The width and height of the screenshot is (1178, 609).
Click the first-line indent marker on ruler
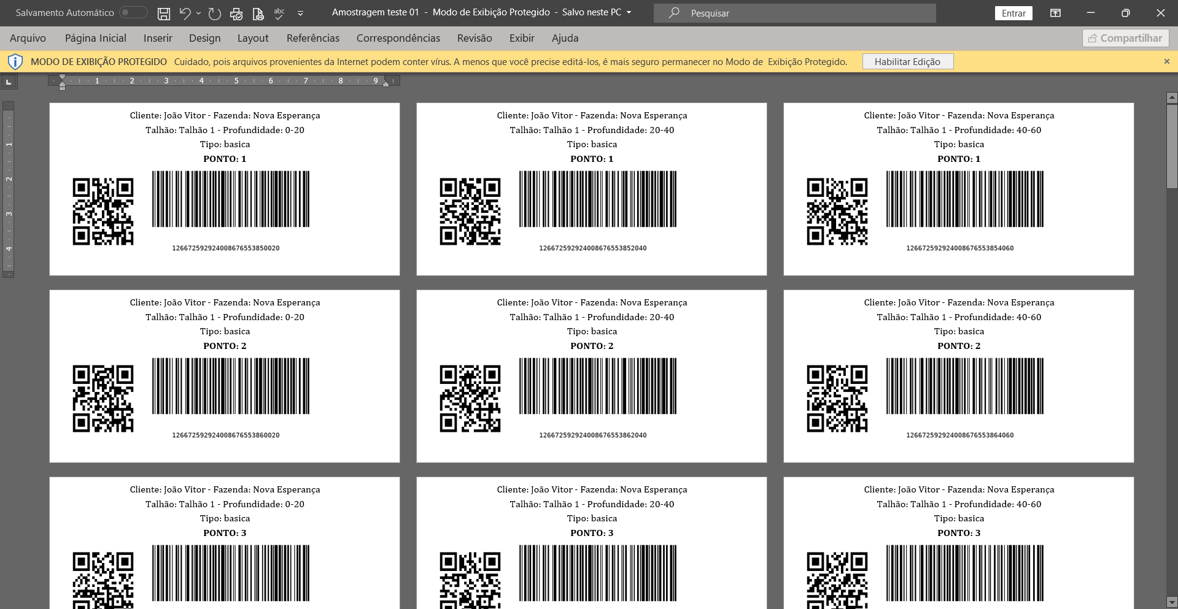pos(62,77)
